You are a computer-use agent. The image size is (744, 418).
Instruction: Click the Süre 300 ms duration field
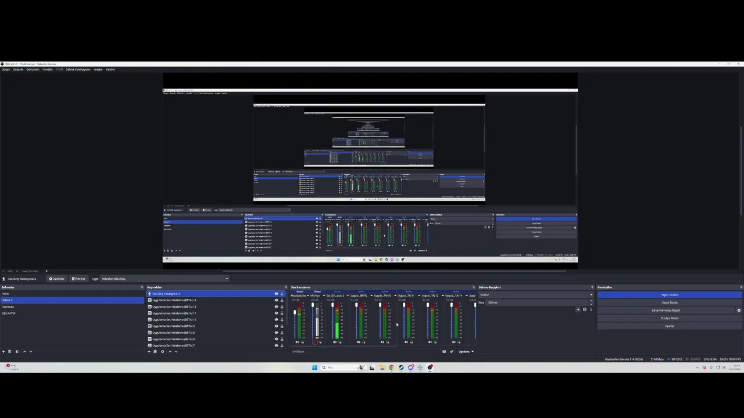click(538, 302)
